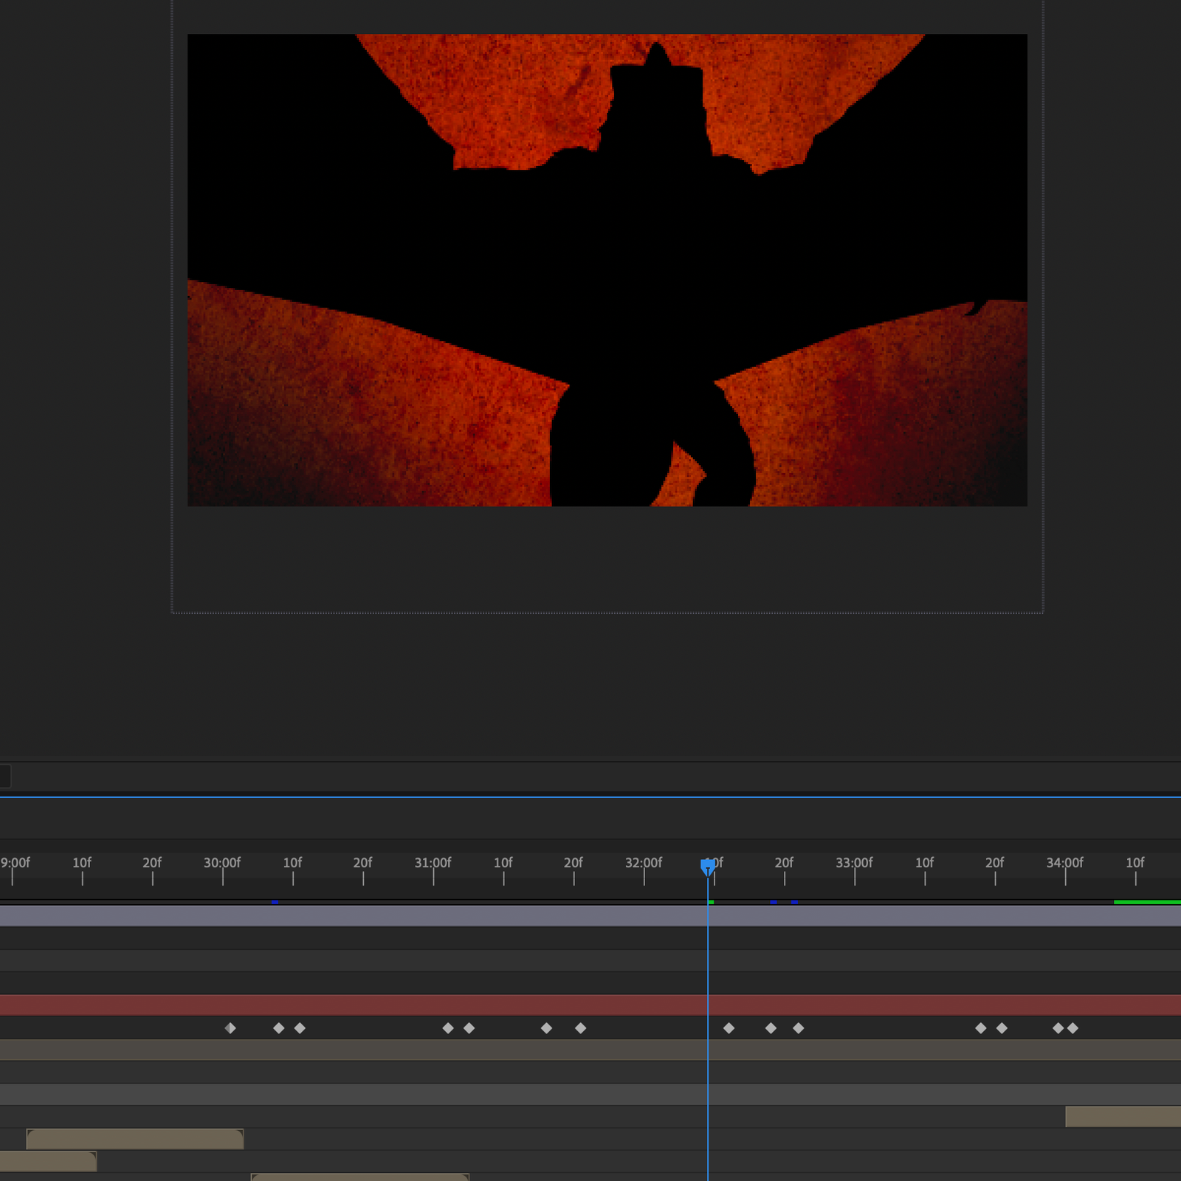Click the 31:00f mark on the time ruler
The width and height of the screenshot is (1181, 1181).
point(433,870)
